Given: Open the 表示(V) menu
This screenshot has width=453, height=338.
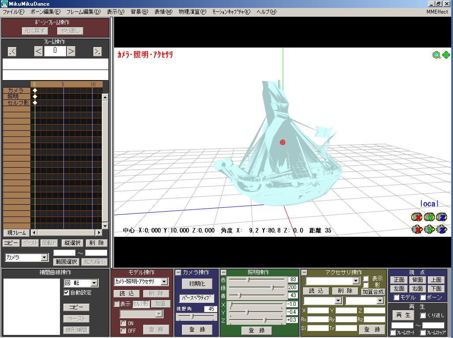Looking at the screenshot, I should 115,12.
